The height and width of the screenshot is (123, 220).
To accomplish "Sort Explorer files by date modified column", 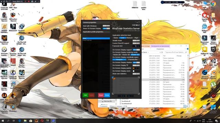I will click(x=154, y=56).
